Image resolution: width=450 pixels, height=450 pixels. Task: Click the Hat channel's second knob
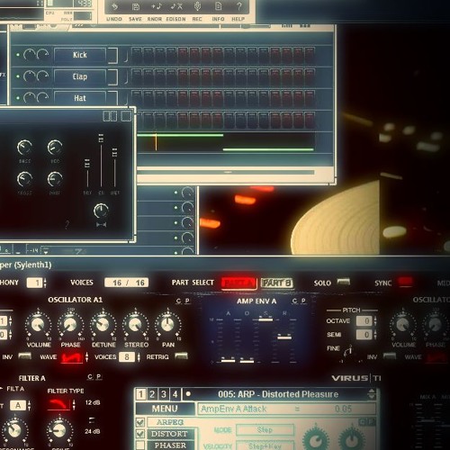[x=42, y=98]
